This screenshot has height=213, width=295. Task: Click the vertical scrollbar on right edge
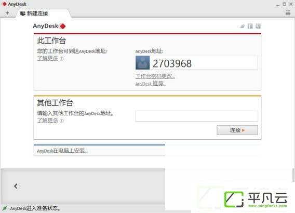click(293, 175)
